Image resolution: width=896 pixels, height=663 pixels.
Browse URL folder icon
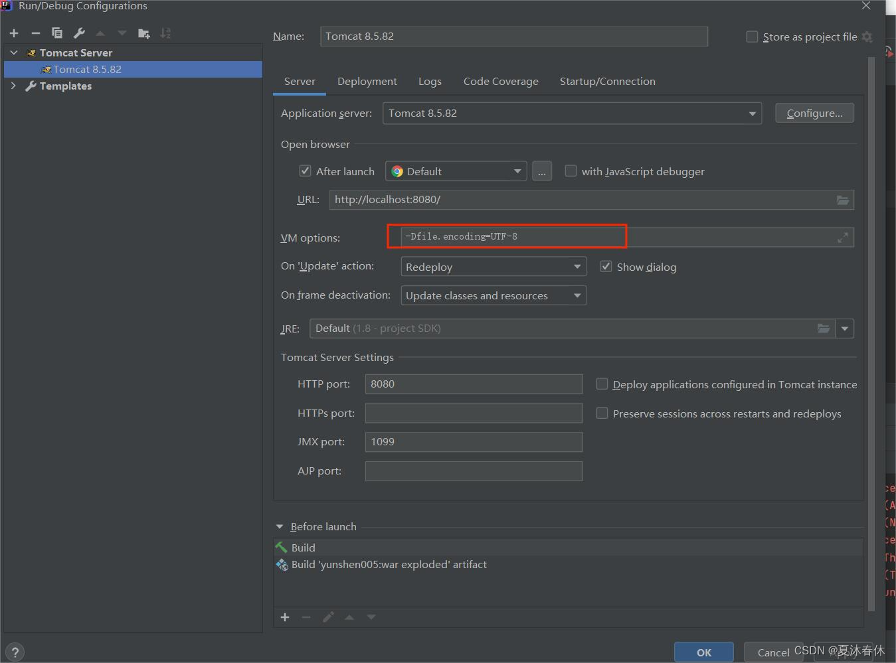[843, 200]
